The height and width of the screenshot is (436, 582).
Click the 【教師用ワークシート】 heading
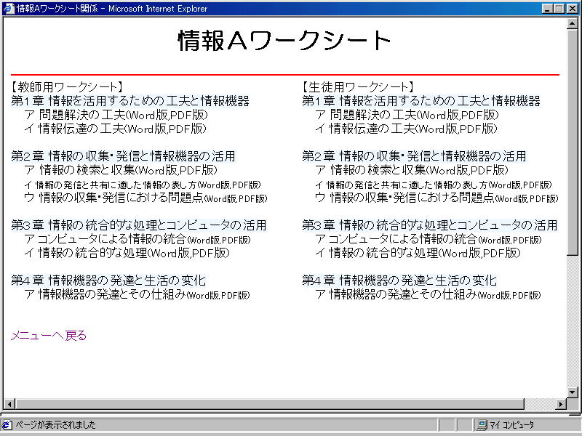pyautogui.click(x=67, y=87)
